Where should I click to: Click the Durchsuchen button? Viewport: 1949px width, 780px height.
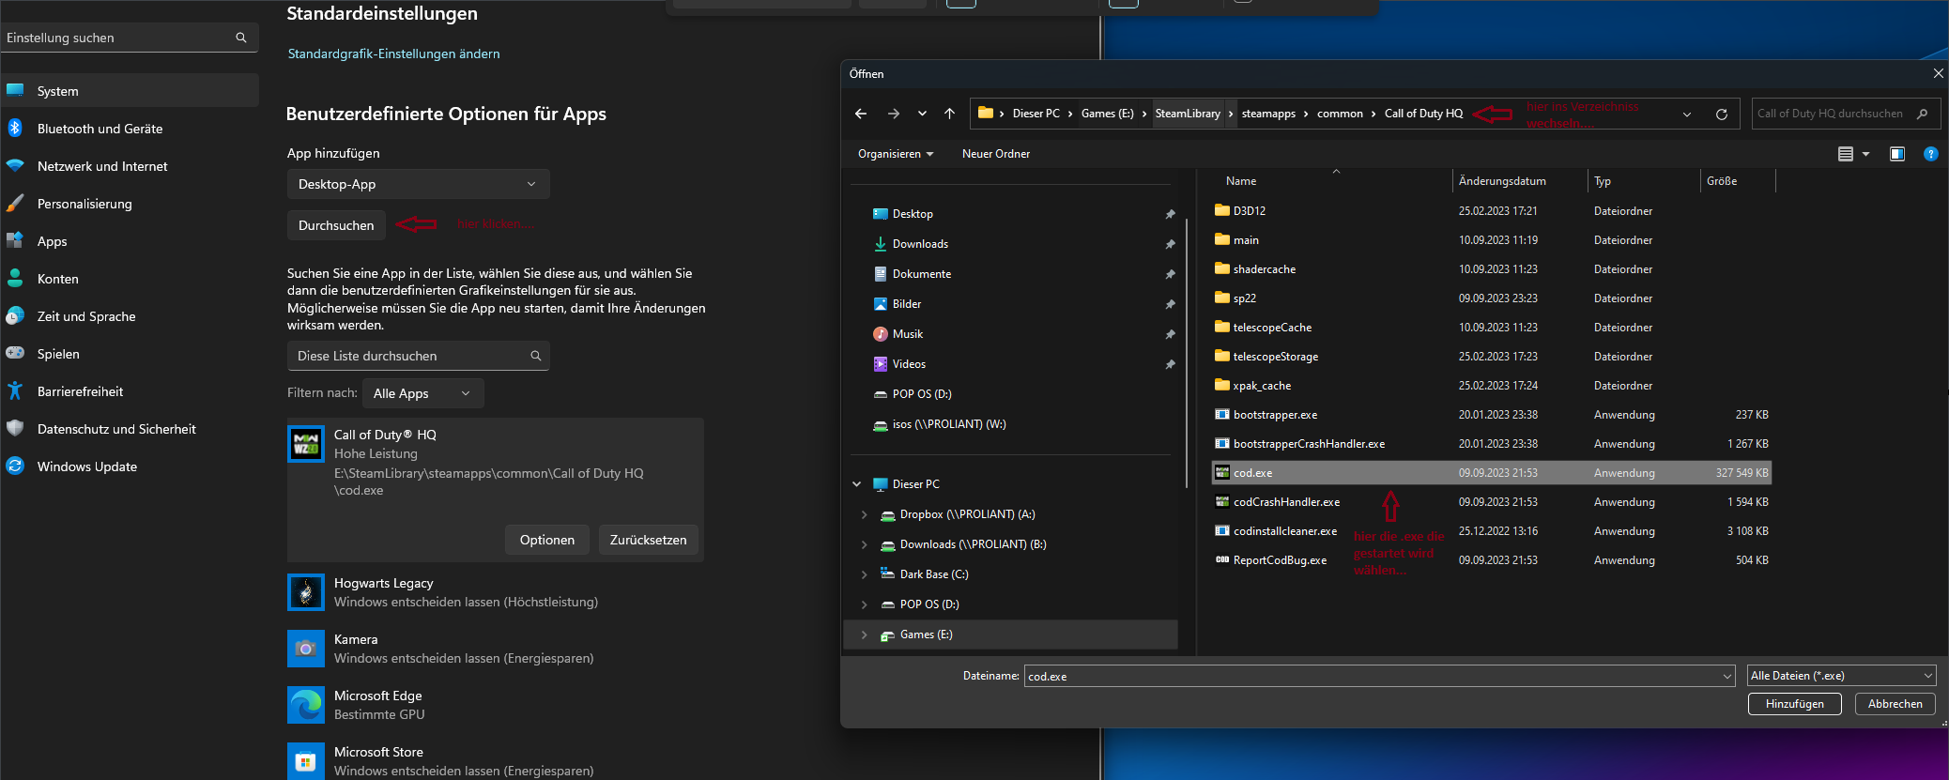coord(336,225)
